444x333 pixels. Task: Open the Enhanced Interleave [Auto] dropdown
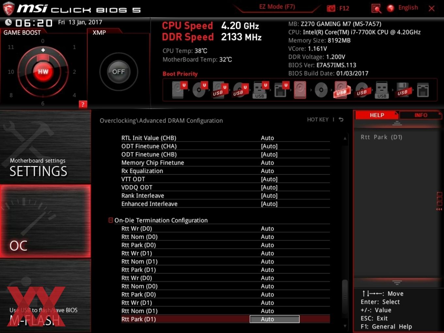[269, 204]
